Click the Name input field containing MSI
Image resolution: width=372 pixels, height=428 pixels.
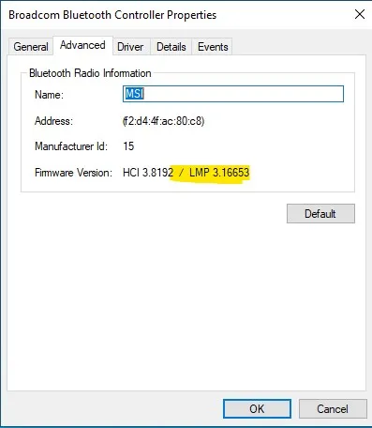pos(233,94)
